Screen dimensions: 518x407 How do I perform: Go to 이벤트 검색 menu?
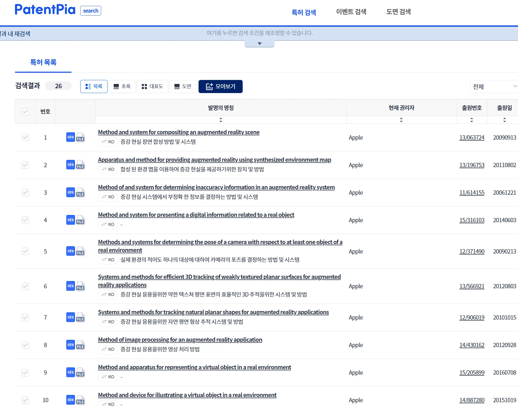[x=351, y=12]
